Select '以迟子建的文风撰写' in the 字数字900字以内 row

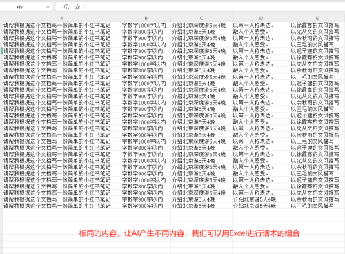(315, 115)
